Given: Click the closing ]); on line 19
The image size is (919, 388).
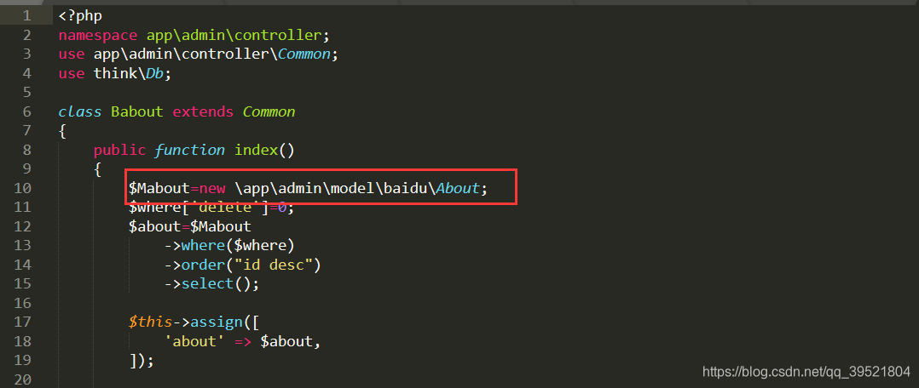Looking at the screenshot, I should click(142, 361).
